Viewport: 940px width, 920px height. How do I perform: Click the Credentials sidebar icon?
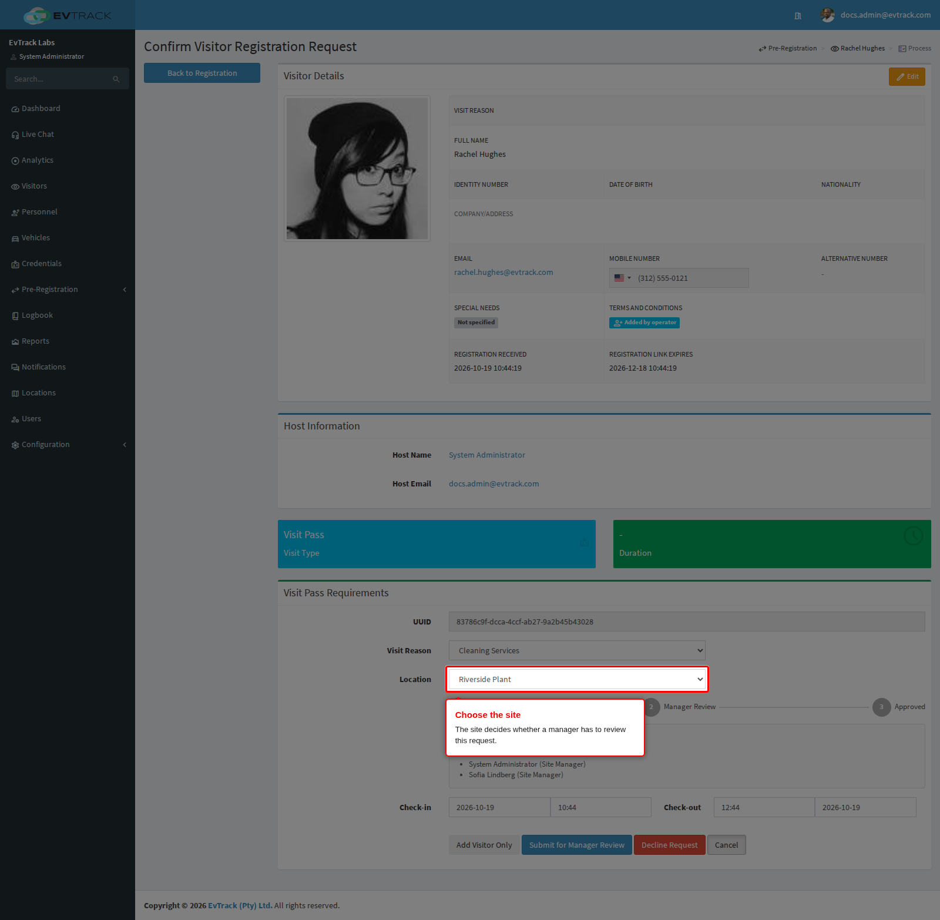(x=15, y=264)
